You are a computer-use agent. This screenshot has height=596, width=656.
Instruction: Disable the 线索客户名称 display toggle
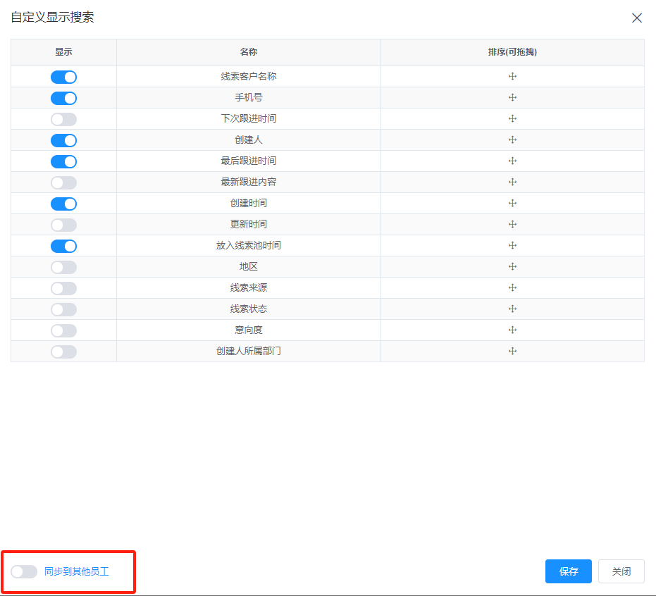coord(63,77)
